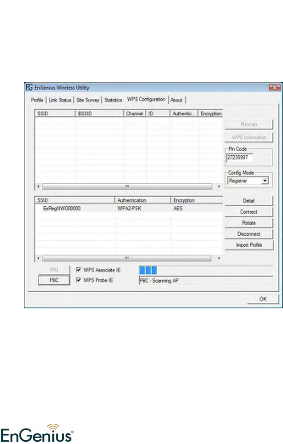Open the About tab
This screenshot has height=444, width=283.
pyautogui.click(x=176, y=100)
